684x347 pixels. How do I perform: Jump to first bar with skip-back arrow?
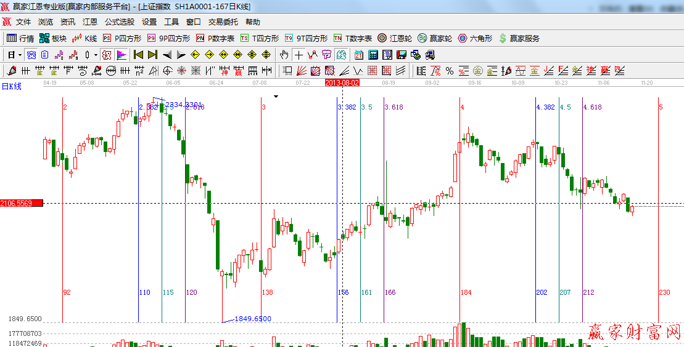point(139,55)
